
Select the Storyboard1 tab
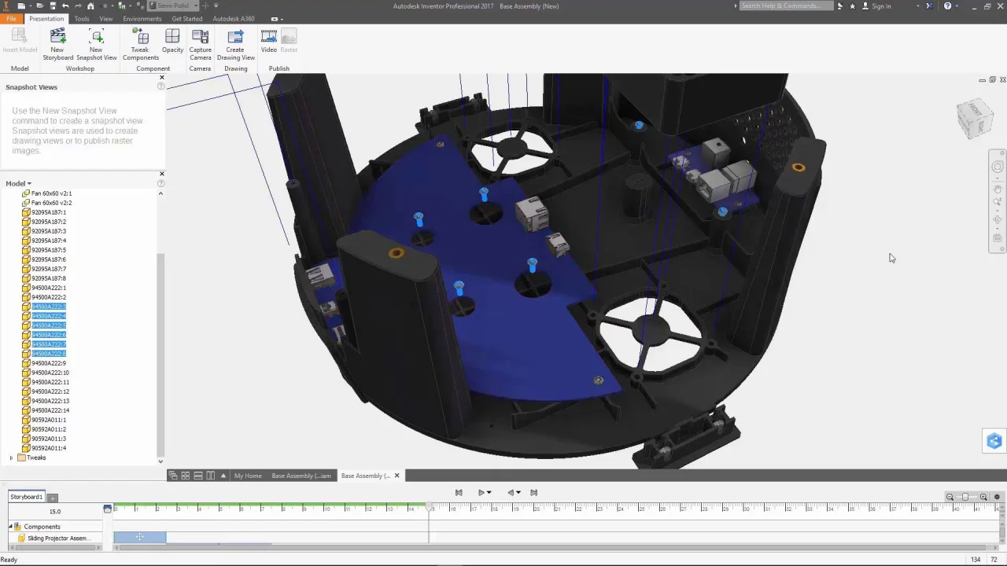[26, 497]
